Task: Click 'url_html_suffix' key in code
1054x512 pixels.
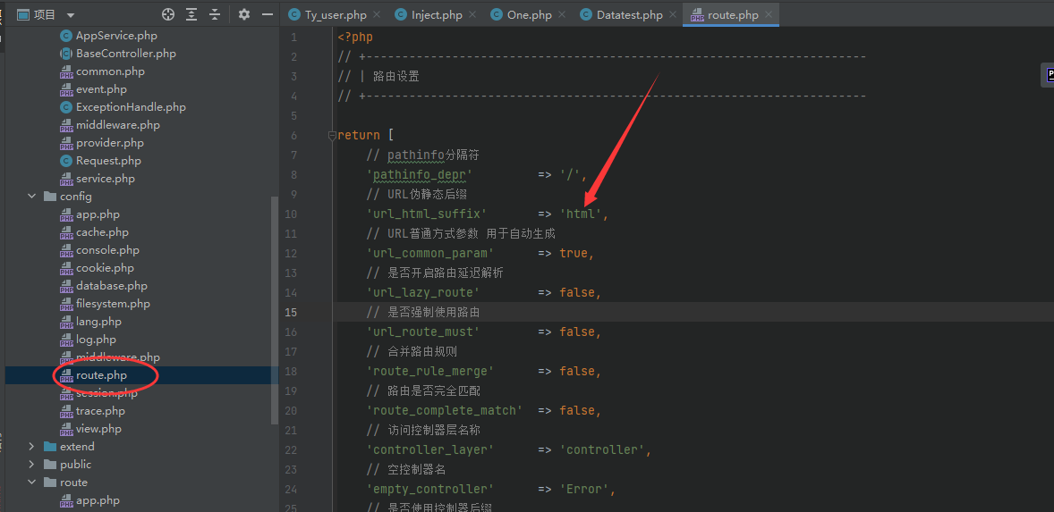Action: pyautogui.click(x=426, y=214)
